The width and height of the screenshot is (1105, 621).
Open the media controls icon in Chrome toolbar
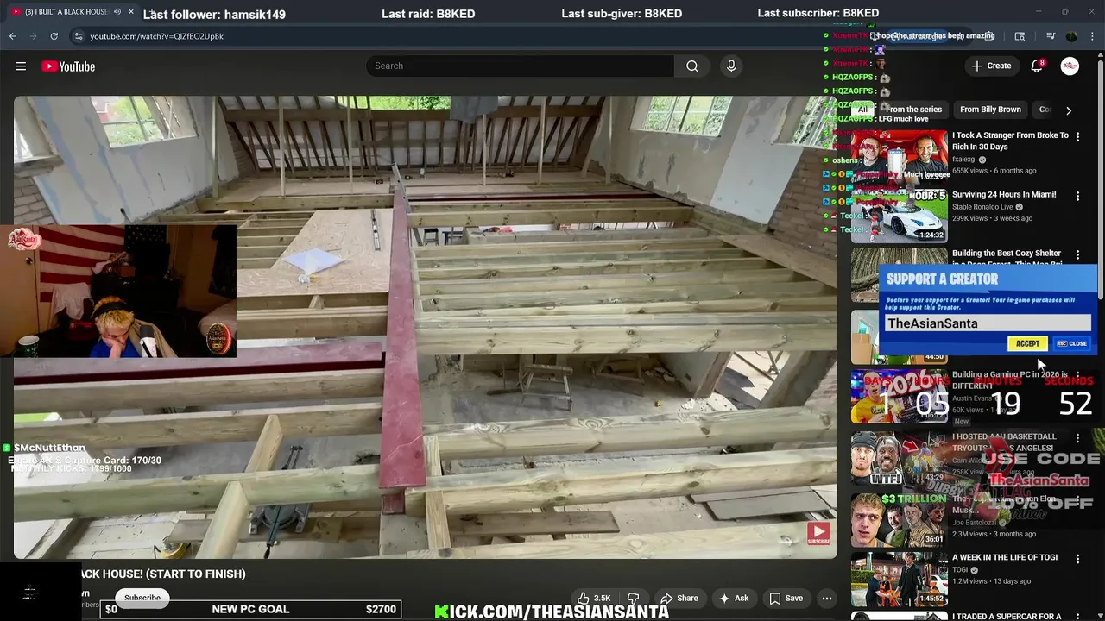1051,36
